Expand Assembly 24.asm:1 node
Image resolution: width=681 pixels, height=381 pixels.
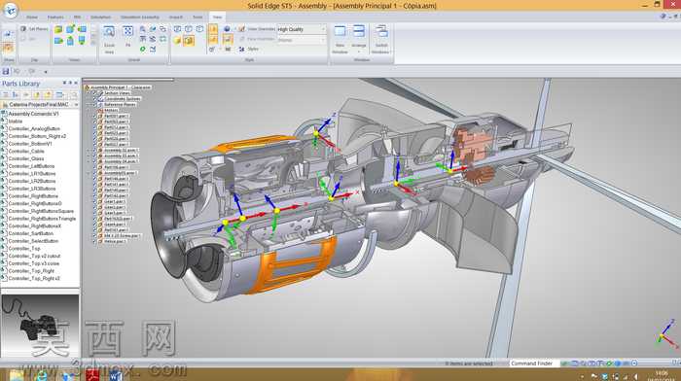point(90,161)
